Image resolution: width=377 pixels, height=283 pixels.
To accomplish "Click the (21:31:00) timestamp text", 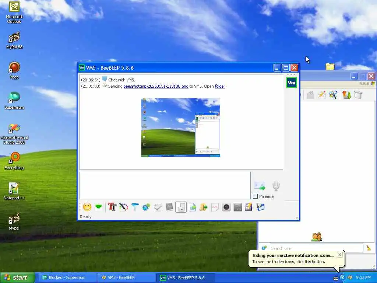I will [x=91, y=86].
